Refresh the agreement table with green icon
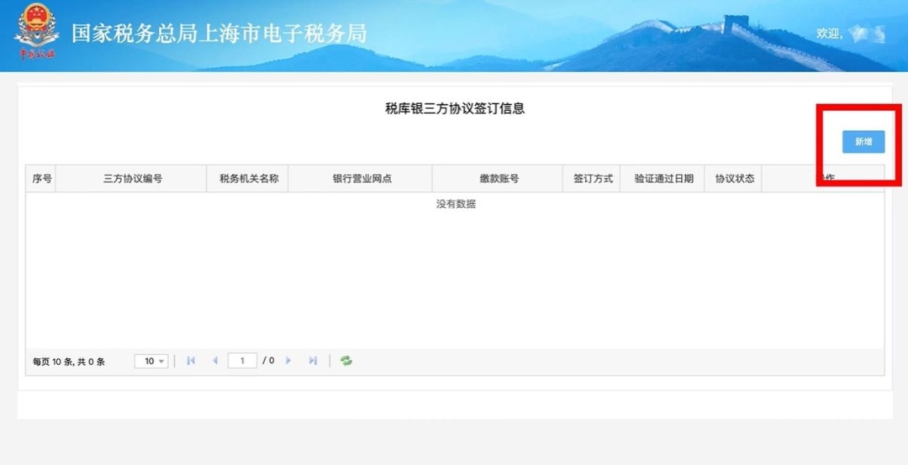The height and width of the screenshot is (465, 908). 346,361
